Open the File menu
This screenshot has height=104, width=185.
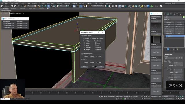click(x=2, y=3)
